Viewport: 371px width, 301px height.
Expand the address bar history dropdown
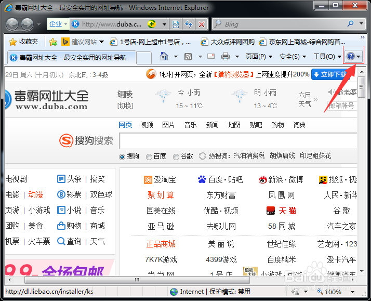(x=164, y=24)
